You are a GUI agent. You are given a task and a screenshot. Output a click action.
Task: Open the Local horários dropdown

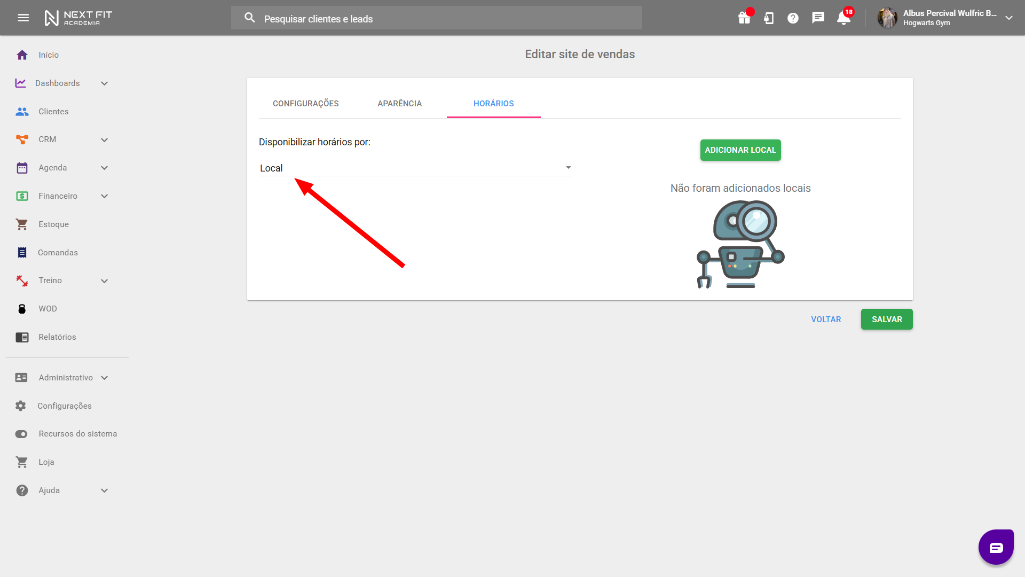[x=415, y=168]
